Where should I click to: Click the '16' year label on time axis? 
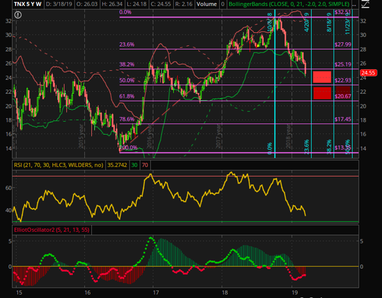(x=88, y=292)
